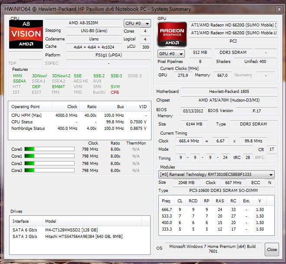Click the PCI bus interface field
Viewport: 286px width, 264px height.
pyautogui.click(x=233, y=41)
